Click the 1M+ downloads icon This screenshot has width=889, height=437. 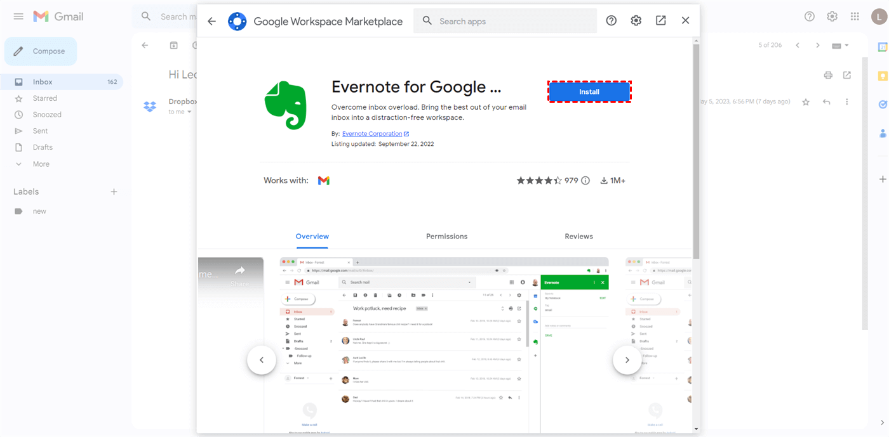604,181
